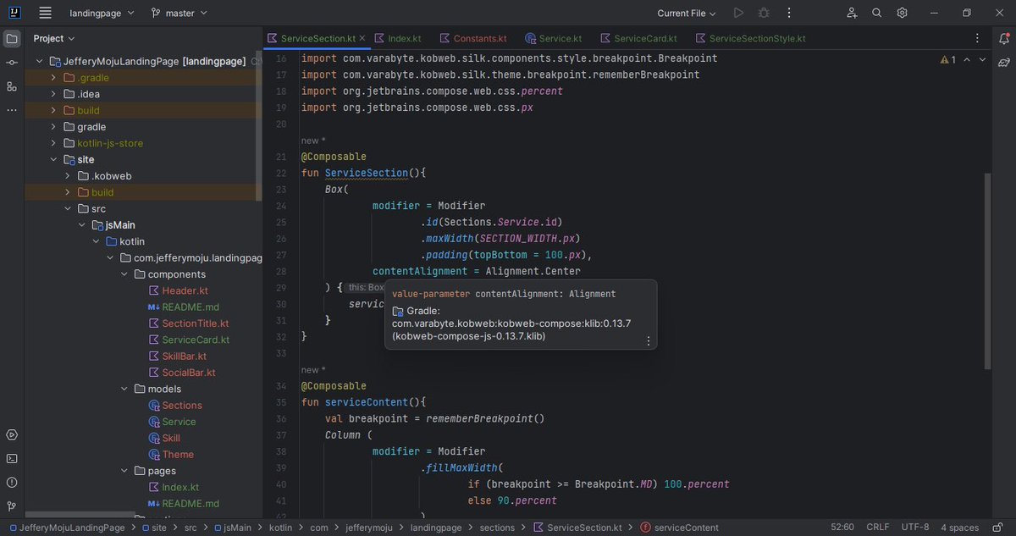
Task: Click the UTF-8 encoding widget
Action: click(x=915, y=528)
